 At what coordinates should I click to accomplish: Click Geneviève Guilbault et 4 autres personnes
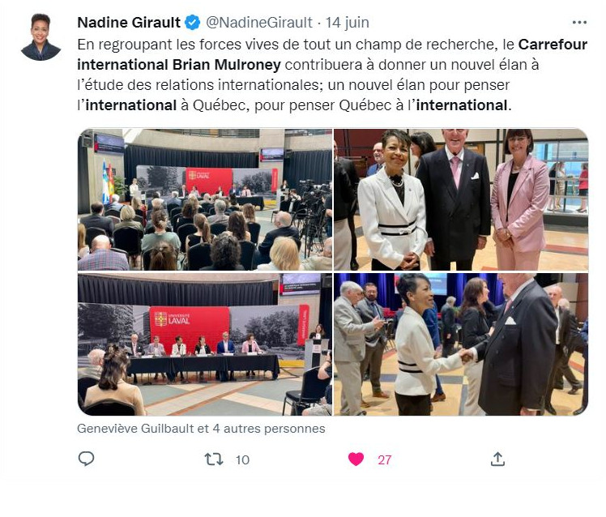(201, 429)
